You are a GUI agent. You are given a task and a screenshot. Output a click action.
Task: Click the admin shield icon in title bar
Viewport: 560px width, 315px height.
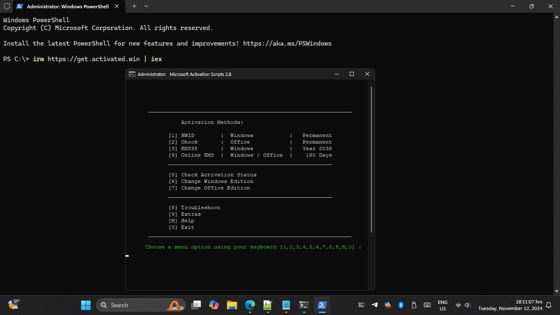7,6
